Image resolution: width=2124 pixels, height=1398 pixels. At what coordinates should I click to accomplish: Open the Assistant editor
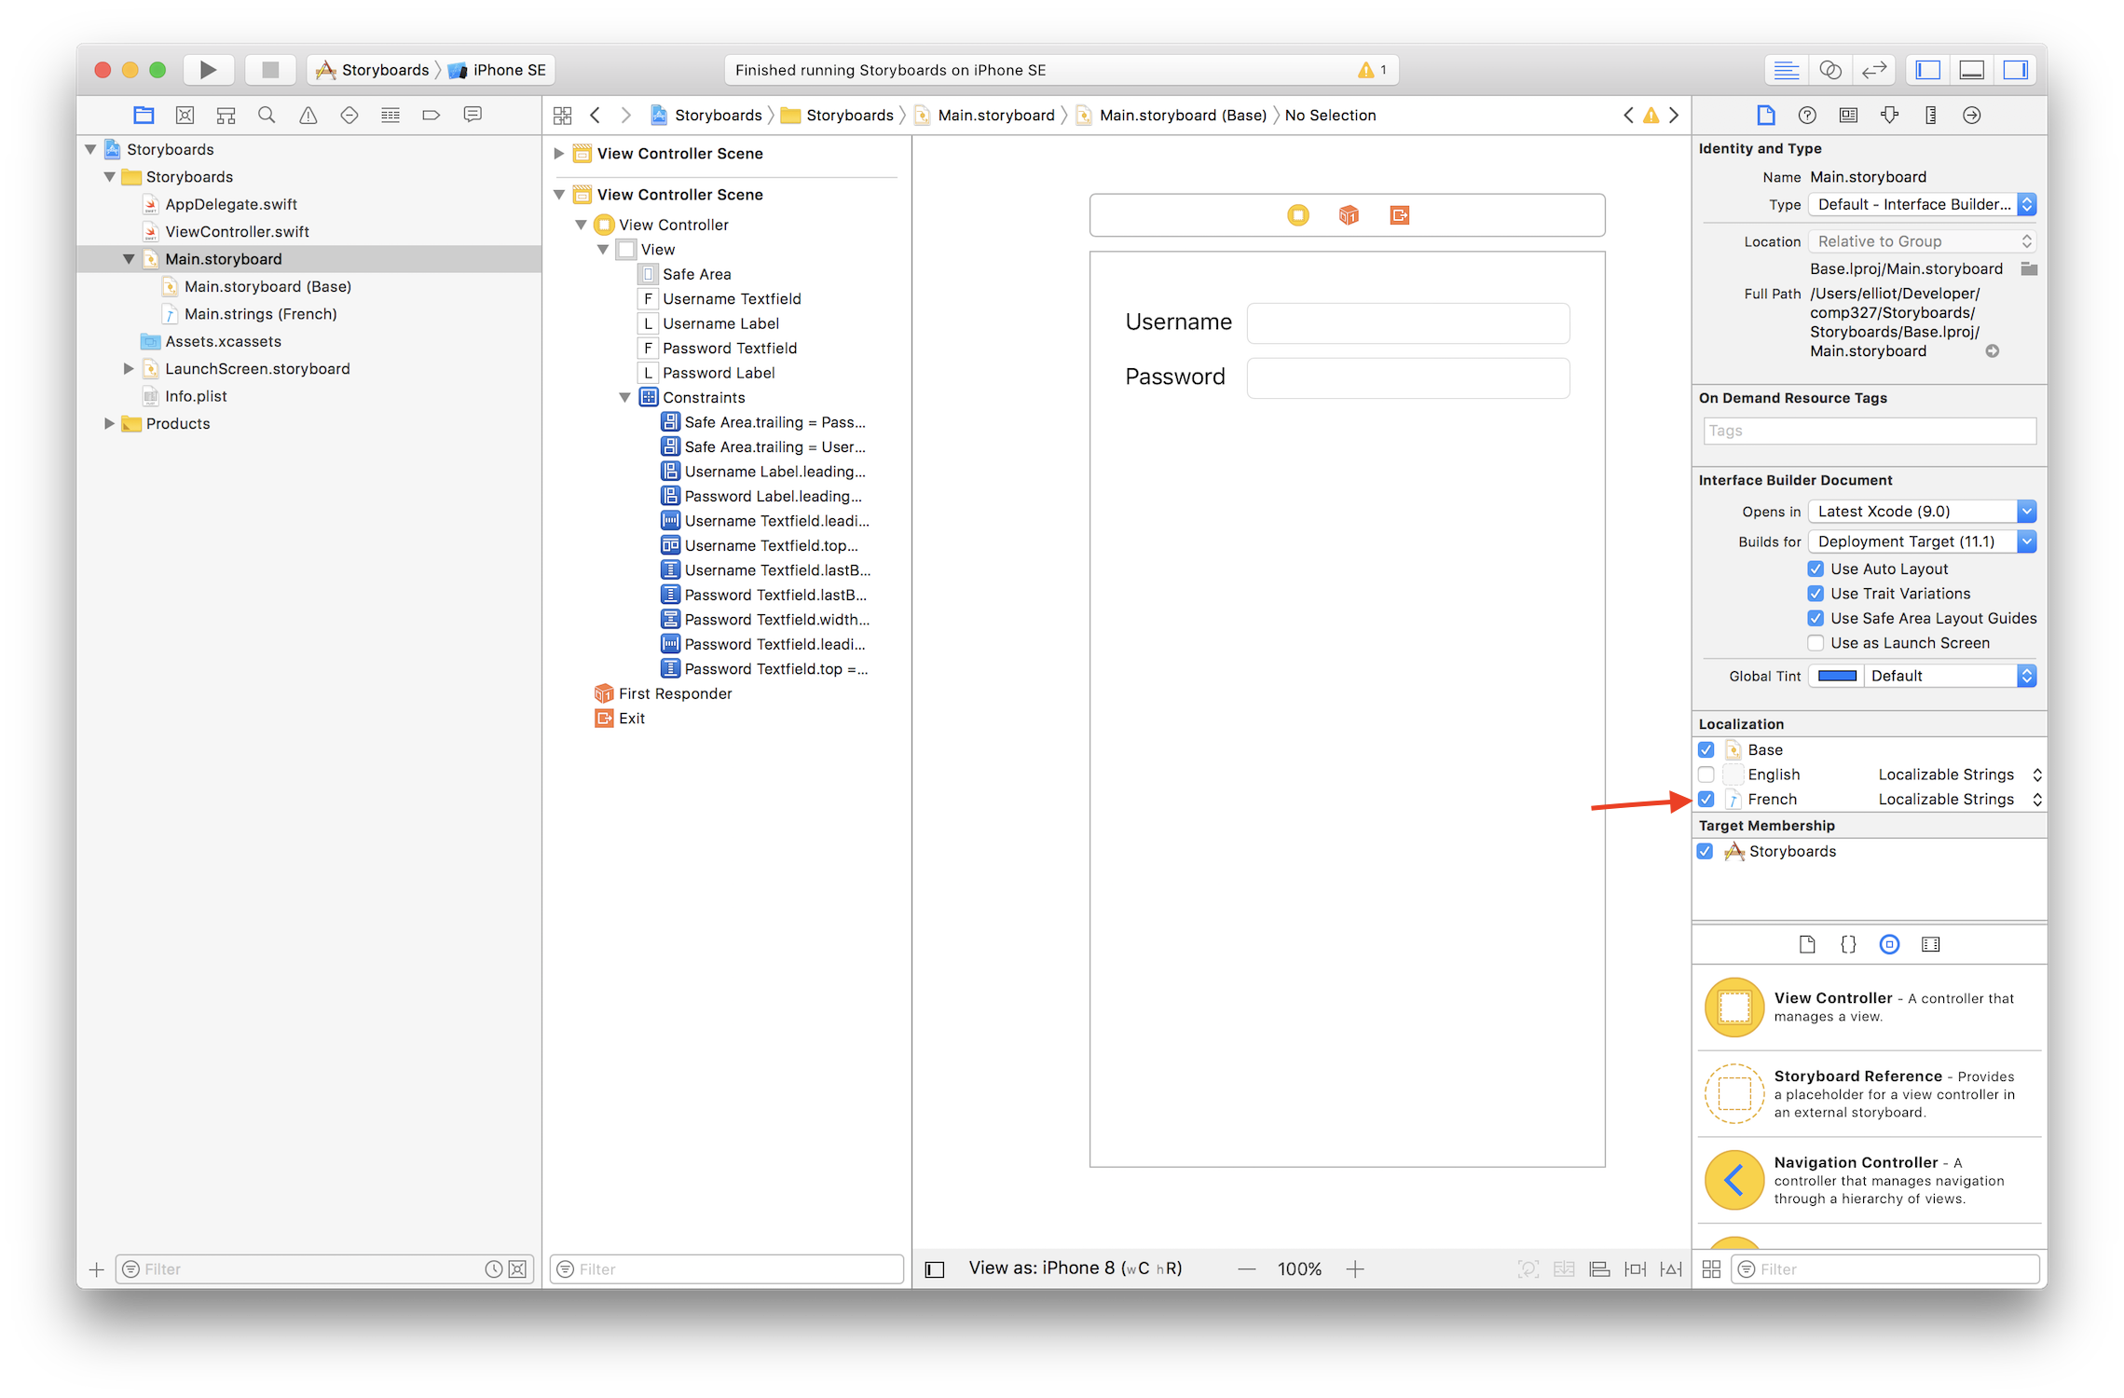[x=1829, y=70]
